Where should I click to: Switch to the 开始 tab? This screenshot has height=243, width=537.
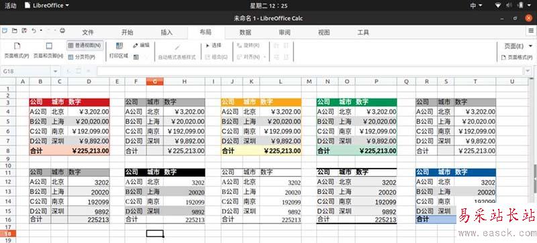pyautogui.click(x=127, y=33)
